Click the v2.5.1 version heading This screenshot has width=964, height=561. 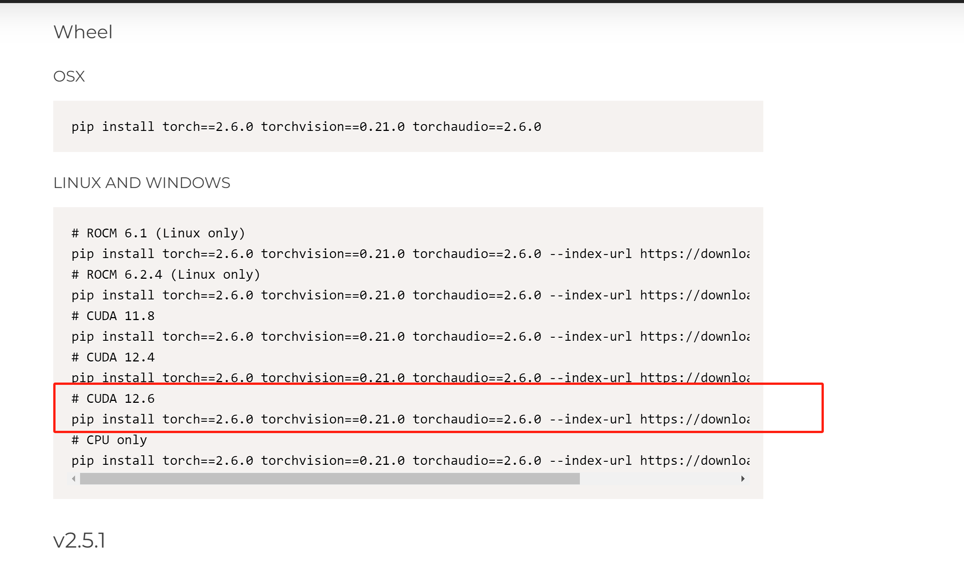(79, 540)
